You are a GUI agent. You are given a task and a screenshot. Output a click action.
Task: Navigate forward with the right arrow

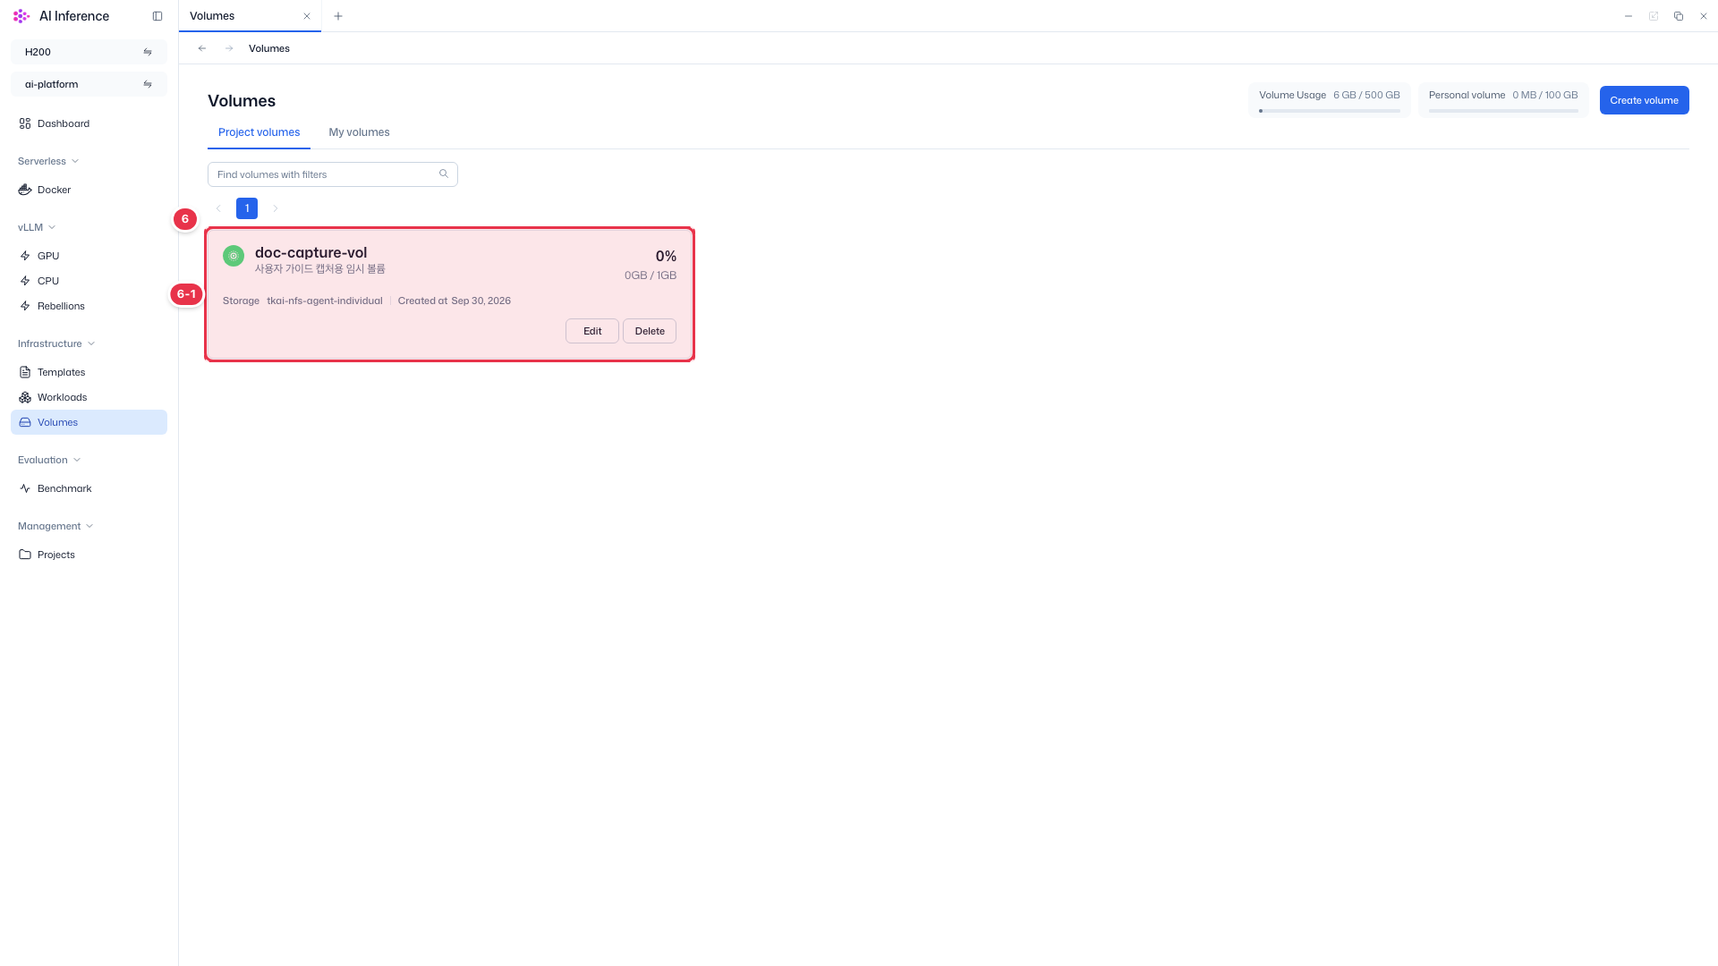click(229, 48)
